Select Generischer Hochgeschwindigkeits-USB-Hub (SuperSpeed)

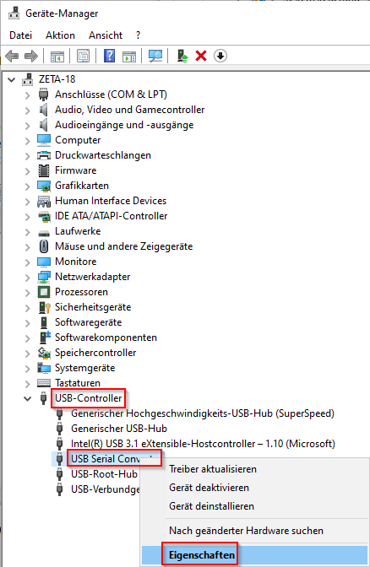(203, 413)
